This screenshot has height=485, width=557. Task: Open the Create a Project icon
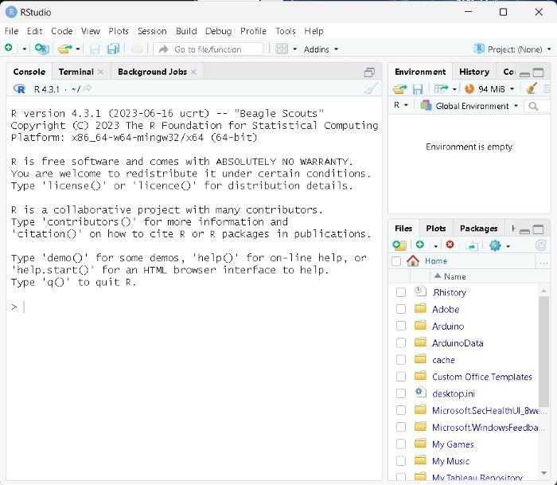(41, 49)
